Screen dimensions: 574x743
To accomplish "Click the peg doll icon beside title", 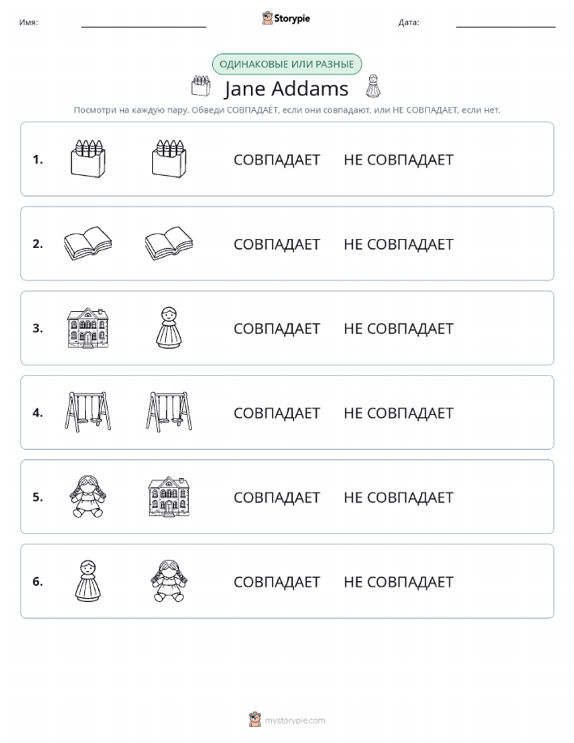I will coord(373,86).
